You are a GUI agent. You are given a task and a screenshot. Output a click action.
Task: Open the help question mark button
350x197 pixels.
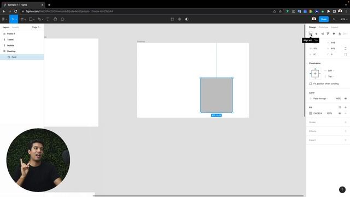[x=342, y=190]
